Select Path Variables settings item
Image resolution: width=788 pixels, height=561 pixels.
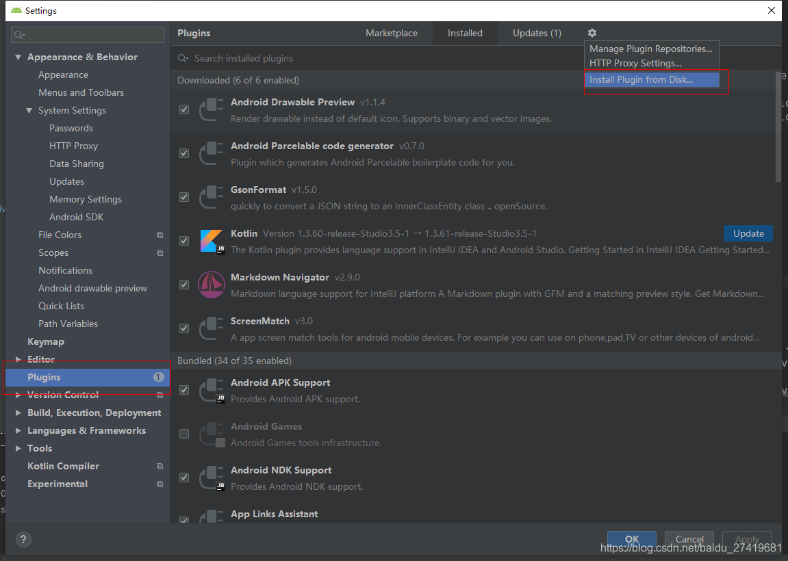click(x=68, y=324)
